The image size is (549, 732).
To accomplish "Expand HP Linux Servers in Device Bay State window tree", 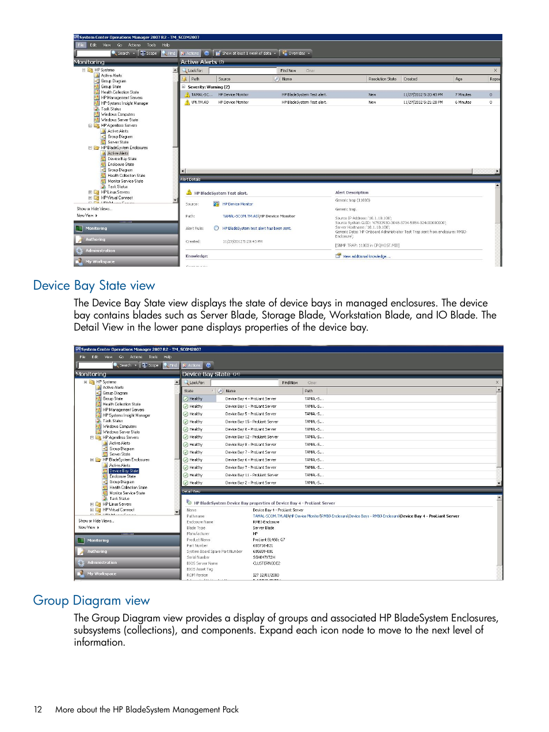I will tap(92, 504).
